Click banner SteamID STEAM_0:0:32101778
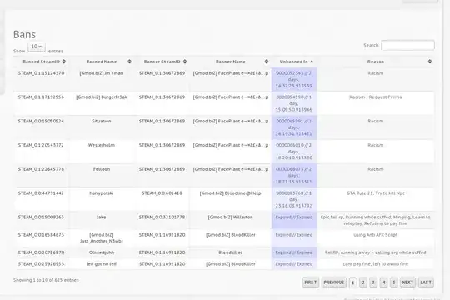Screen dimensions: 450x300 pyautogui.click(x=162, y=217)
